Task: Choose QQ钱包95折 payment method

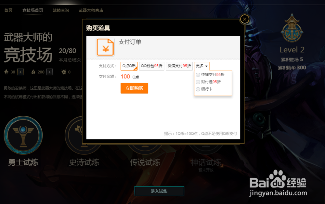Action: click(x=151, y=66)
